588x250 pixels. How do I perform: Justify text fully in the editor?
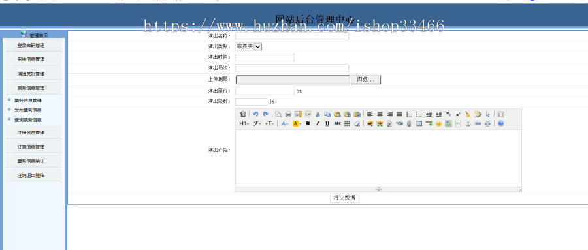399,114
